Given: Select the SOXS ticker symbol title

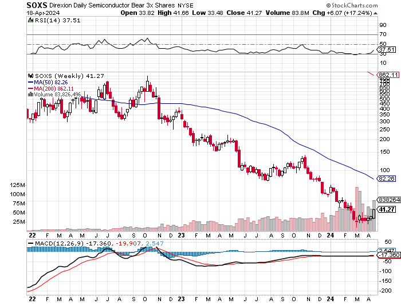Looking at the screenshot, I should (37, 5).
